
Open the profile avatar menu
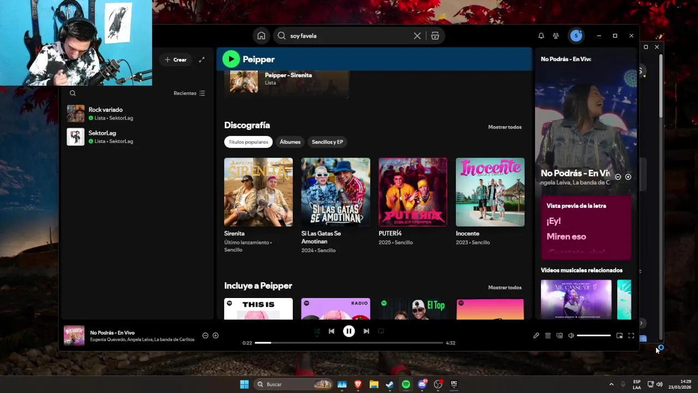(x=576, y=35)
